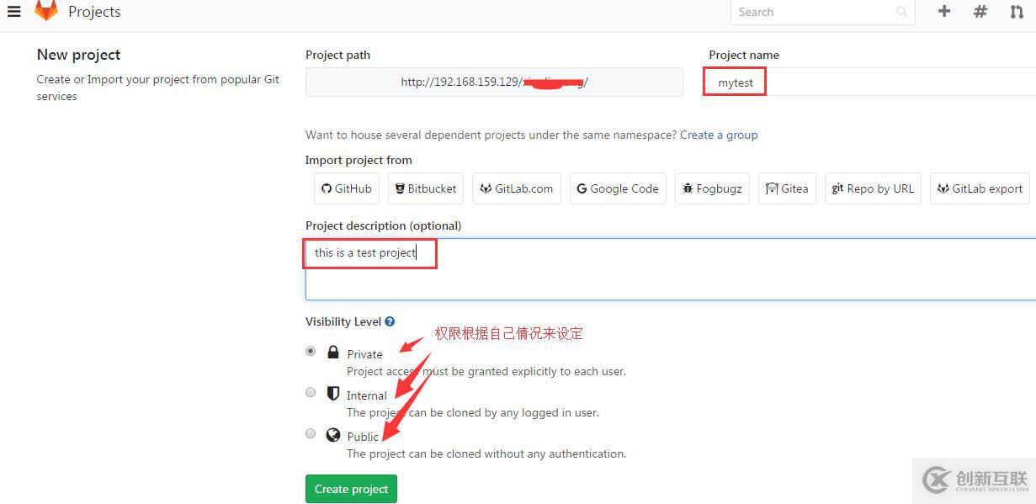Open the merge requests icon
Screen dimensions: 1036x504
tap(1017, 12)
